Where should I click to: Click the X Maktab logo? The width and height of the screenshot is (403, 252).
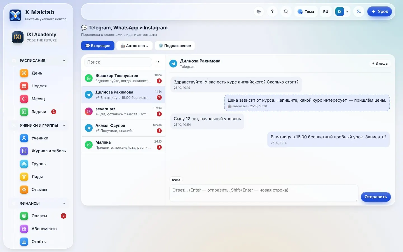(15, 15)
